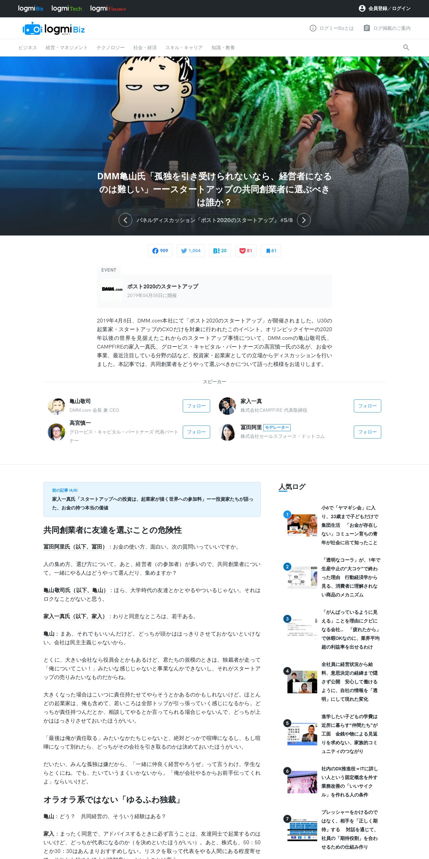Image resolution: width=429 pixels, height=859 pixels.
Task: Click speaker name 家入一真
Action: [x=251, y=401]
